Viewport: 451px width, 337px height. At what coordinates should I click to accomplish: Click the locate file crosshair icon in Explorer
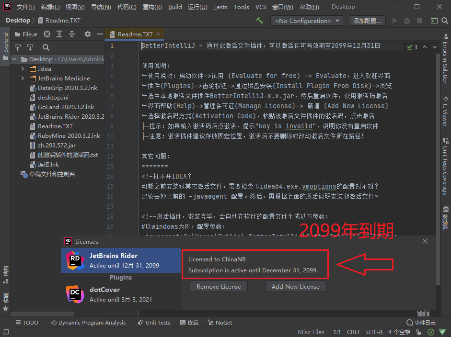click(47, 34)
